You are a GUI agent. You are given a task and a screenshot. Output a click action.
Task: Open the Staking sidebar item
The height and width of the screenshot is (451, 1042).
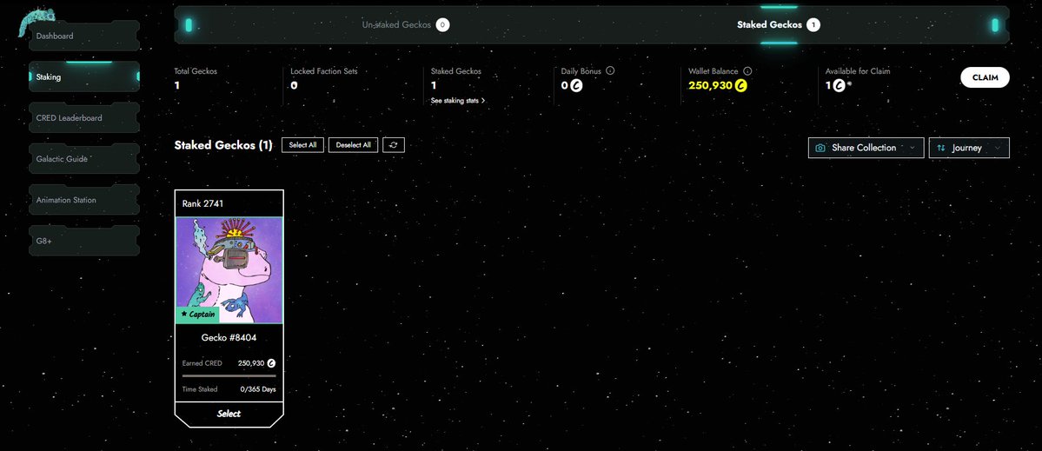pyautogui.click(x=84, y=77)
